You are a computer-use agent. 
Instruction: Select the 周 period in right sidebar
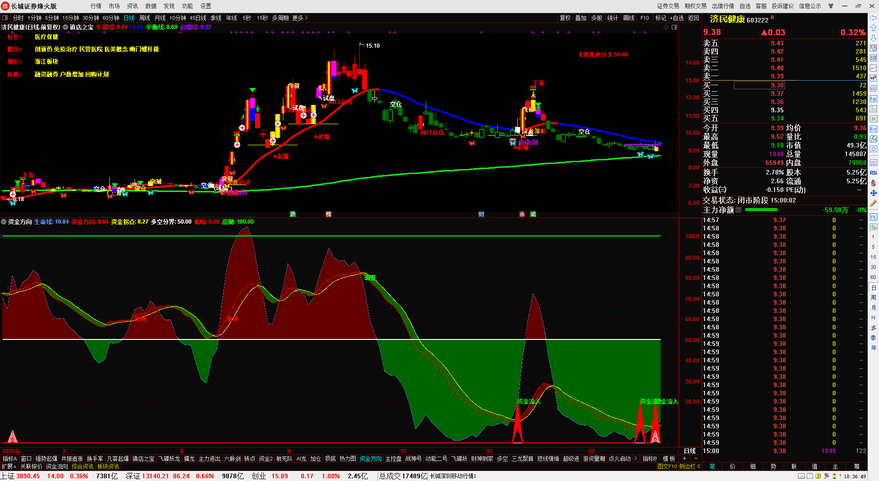(x=874, y=298)
